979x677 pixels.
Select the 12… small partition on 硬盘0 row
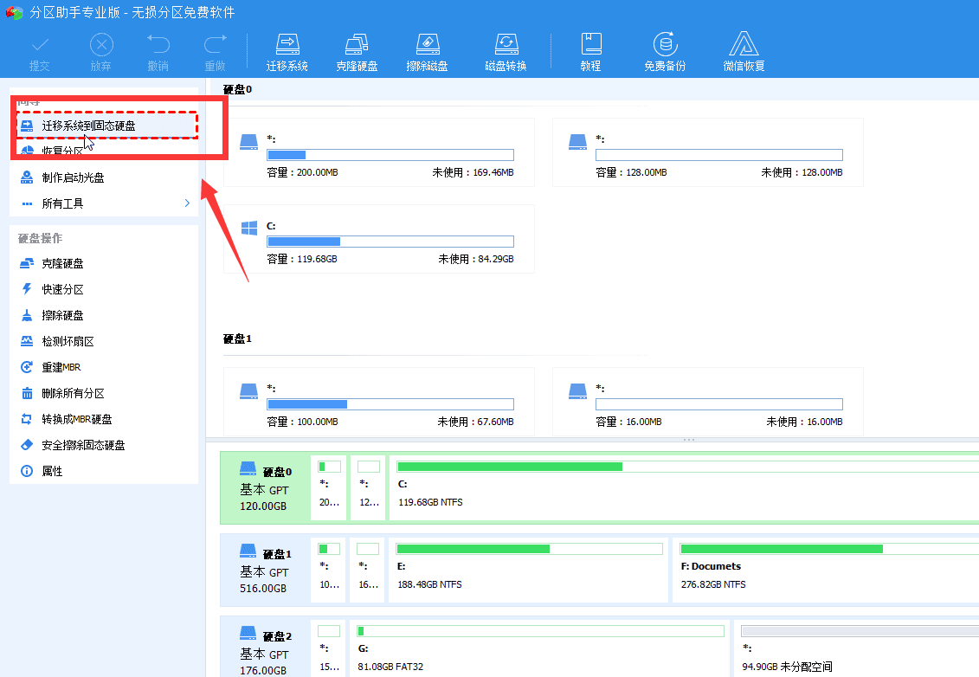369,487
